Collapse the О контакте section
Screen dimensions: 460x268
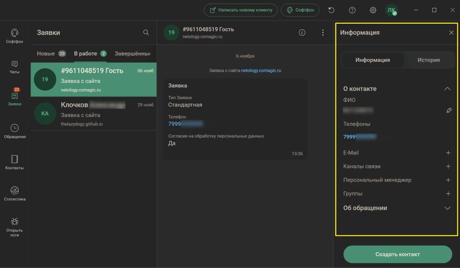point(447,89)
